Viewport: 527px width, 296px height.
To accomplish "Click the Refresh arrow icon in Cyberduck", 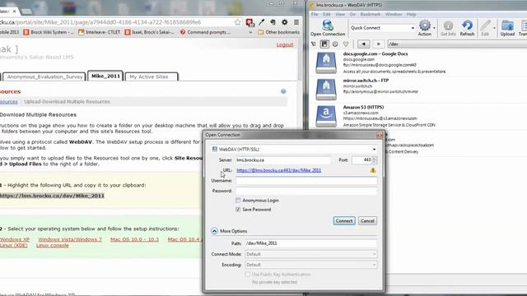I will coord(467,25).
